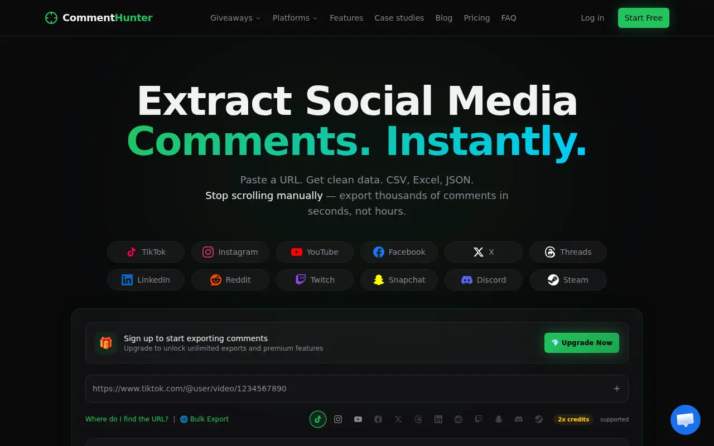Open the Features page
714x446 pixels.
point(346,18)
